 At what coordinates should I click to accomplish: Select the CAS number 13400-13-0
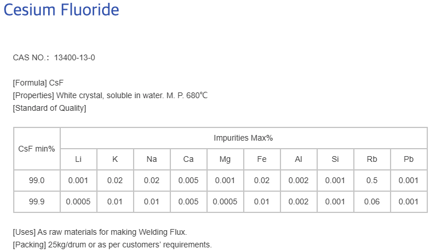(75, 58)
